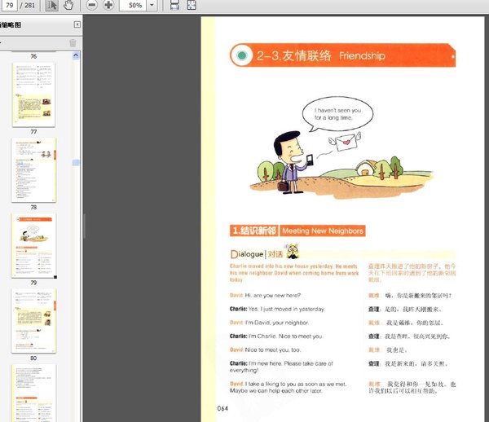Activate the text selection arrow tool
The image size is (489, 422).
pyautogui.click(x=52, y=5)
